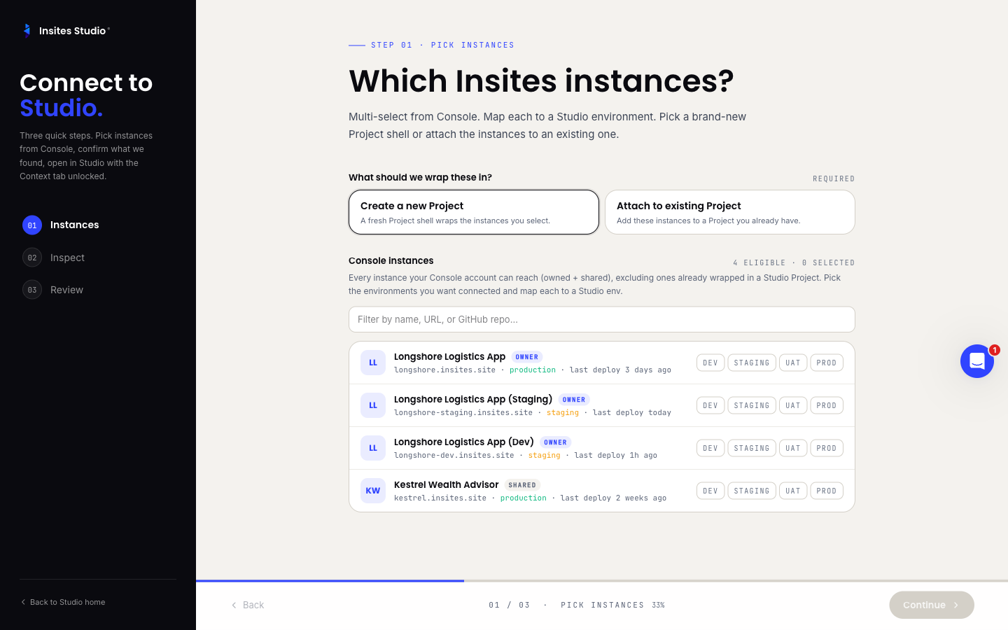Click longshore-dev.insites.site URL text
The width and height of the screenshot is (1008, 630).
coord(454,456)
